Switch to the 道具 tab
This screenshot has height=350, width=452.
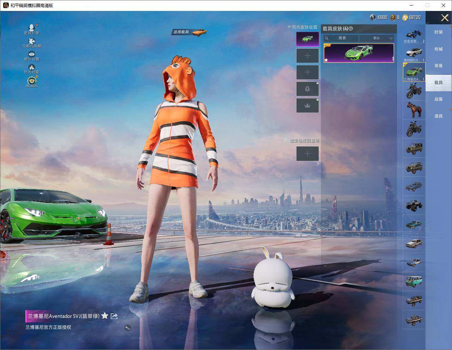click(x=438, y=116)
